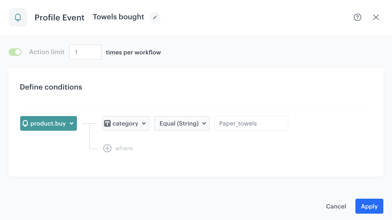Screen dimensions: 392x220
Task: Click the times per workflow input
Action: (x=85, y=52)
